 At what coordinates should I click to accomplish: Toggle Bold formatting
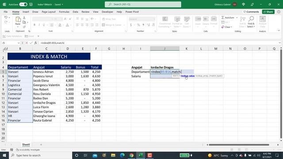click(x=34, y=25)
